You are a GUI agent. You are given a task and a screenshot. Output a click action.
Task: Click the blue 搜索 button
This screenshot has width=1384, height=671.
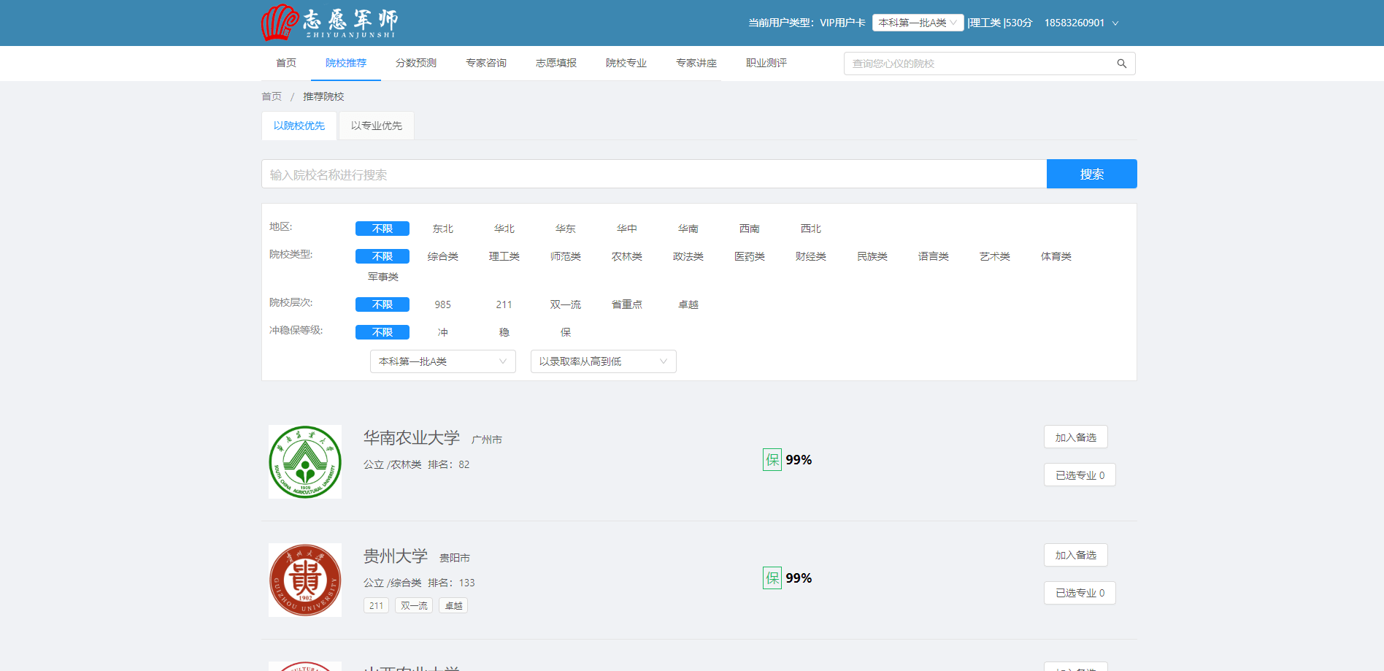(1092, 174)
